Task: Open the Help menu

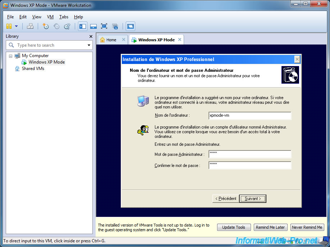Action: tap(78, 17)
